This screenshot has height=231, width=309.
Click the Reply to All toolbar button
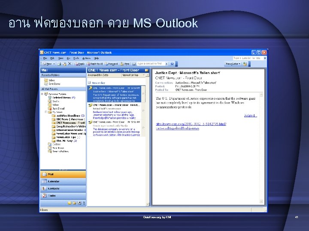(x=94, y=64)
